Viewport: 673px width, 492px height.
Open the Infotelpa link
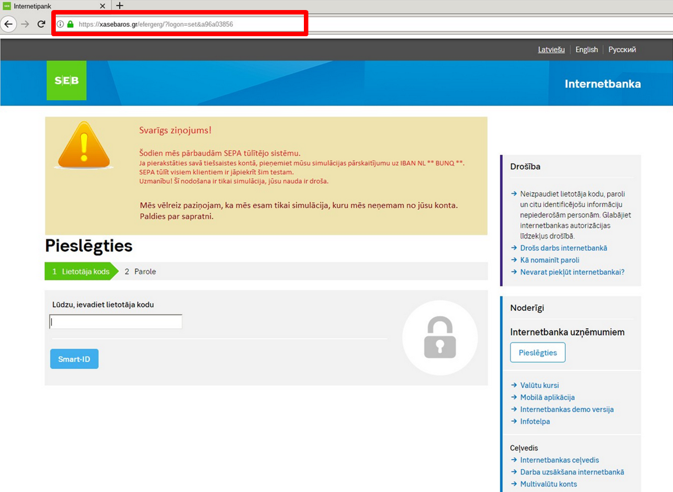point(535,422)
